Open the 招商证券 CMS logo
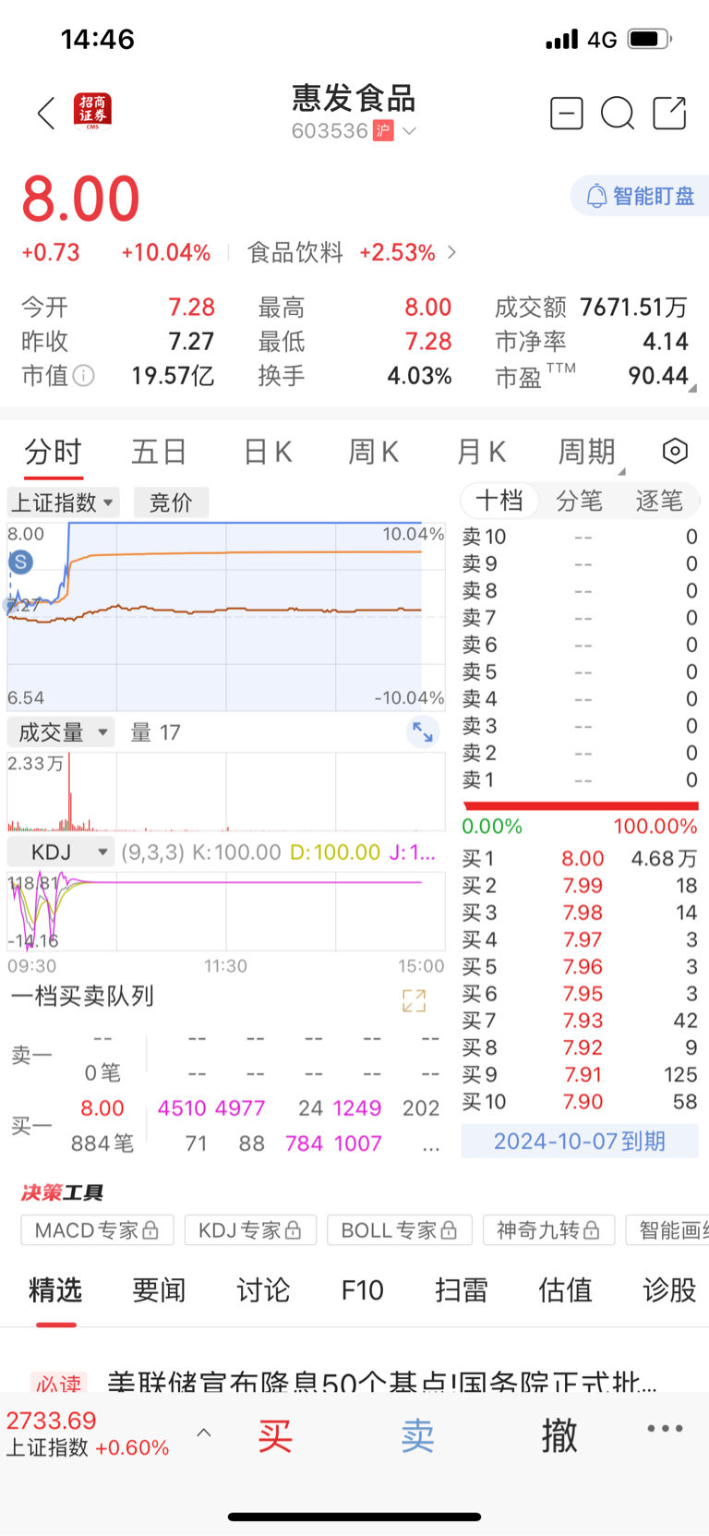This screenshot has width=709, height=1536. click(92, 112)
